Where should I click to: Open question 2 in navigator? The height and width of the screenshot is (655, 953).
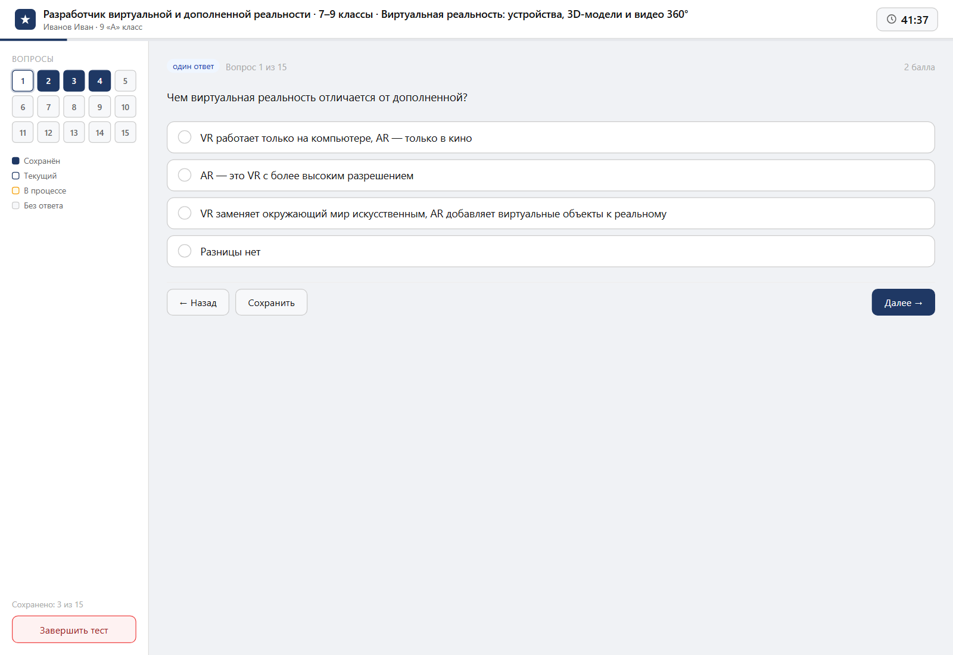pos(48,81)
